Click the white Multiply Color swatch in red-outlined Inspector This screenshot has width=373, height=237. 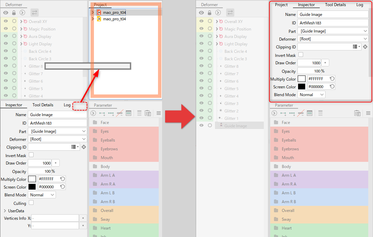301,79
